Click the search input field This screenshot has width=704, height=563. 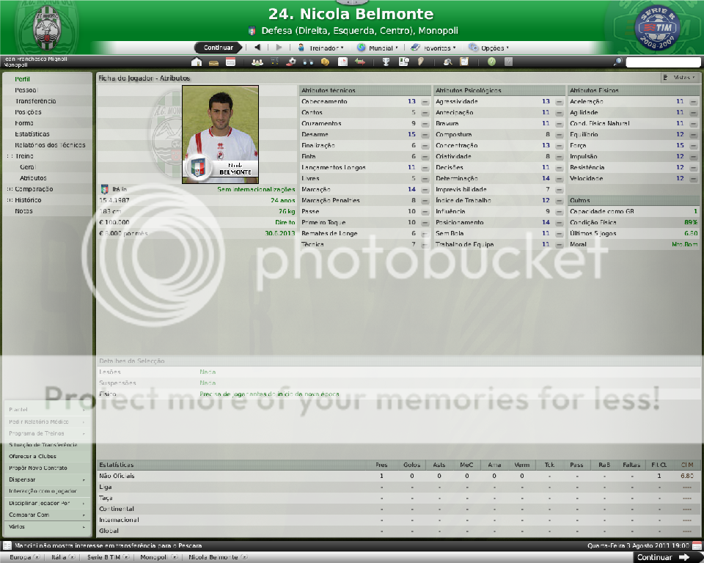coord(663,62)
